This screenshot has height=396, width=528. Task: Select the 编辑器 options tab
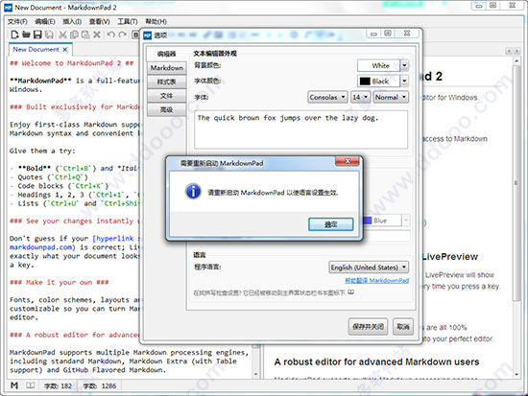[166, 54]
